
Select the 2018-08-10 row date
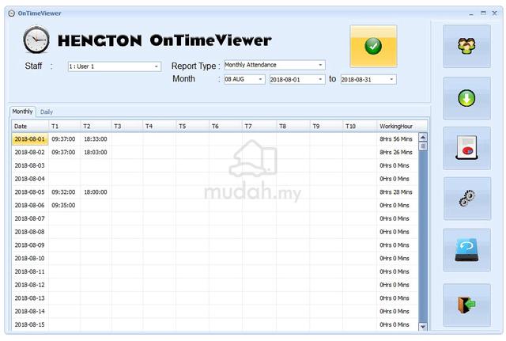(30, 259)
